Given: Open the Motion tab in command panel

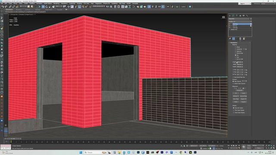Looking at the screenshot, I should (x=240, y=15).
